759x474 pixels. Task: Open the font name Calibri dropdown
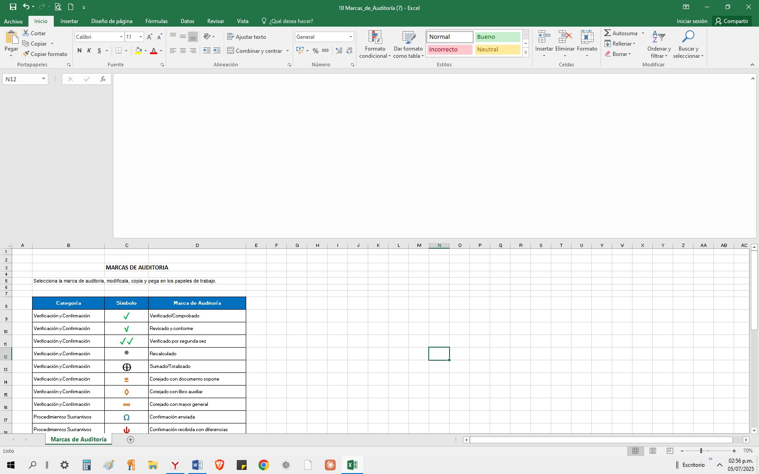coord(121,37)
